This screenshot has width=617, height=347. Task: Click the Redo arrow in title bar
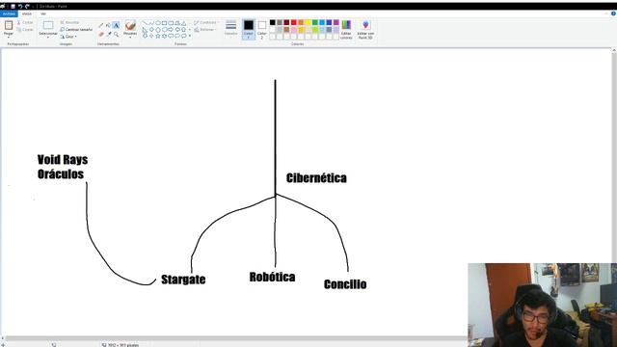pyautogui.click(x=27, y=7)
